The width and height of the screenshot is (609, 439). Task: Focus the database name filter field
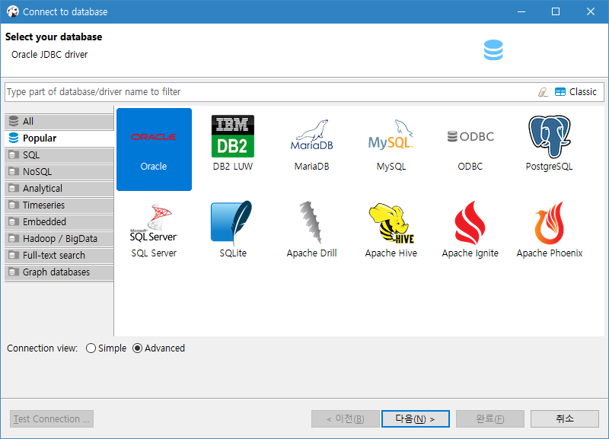270,92
